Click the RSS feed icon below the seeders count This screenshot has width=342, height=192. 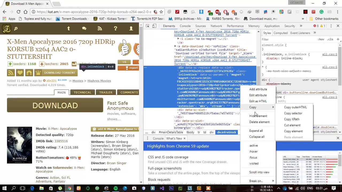tap(11, 73)
